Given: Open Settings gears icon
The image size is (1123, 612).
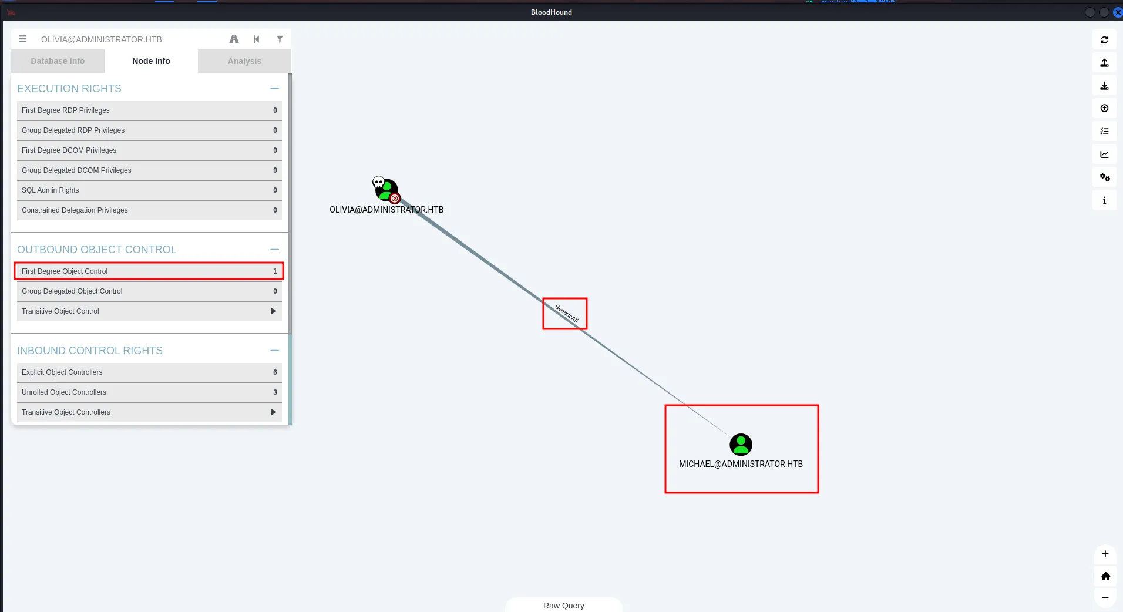Looking at the screenshot, I should pyautogui.click(x=1104, y=177).
